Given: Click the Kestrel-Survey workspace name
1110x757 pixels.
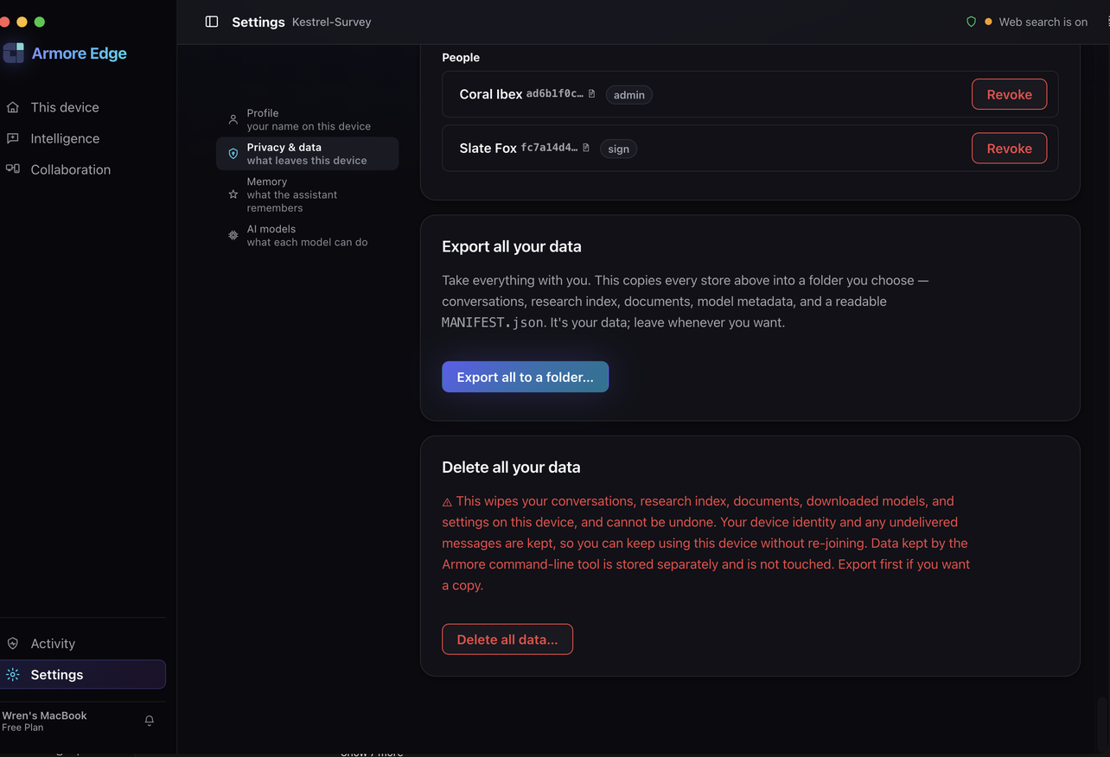Looking at the screenshot, I should point(332,22).
